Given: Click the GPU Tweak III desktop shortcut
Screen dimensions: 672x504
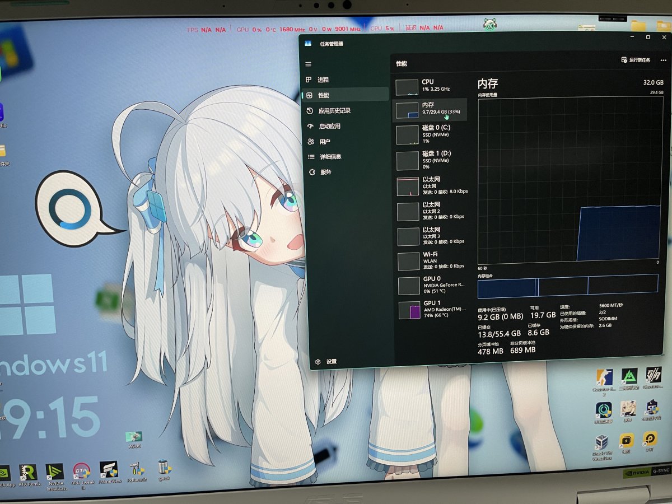Looking at the screenshot, I should coord(82,473).
